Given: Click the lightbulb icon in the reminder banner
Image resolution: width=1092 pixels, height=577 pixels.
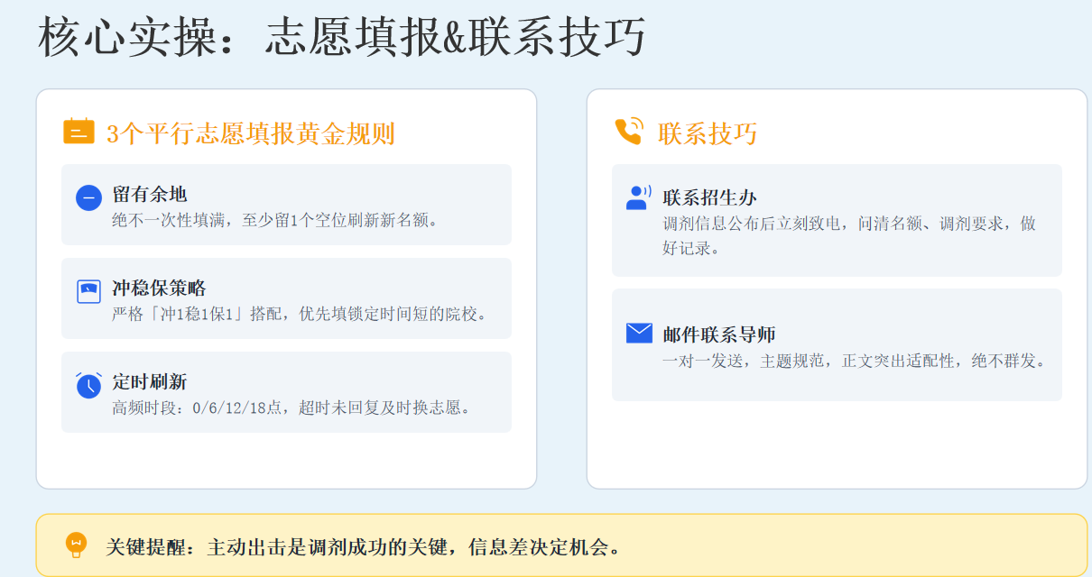Looking at the screenshot, I should (77, 545).
